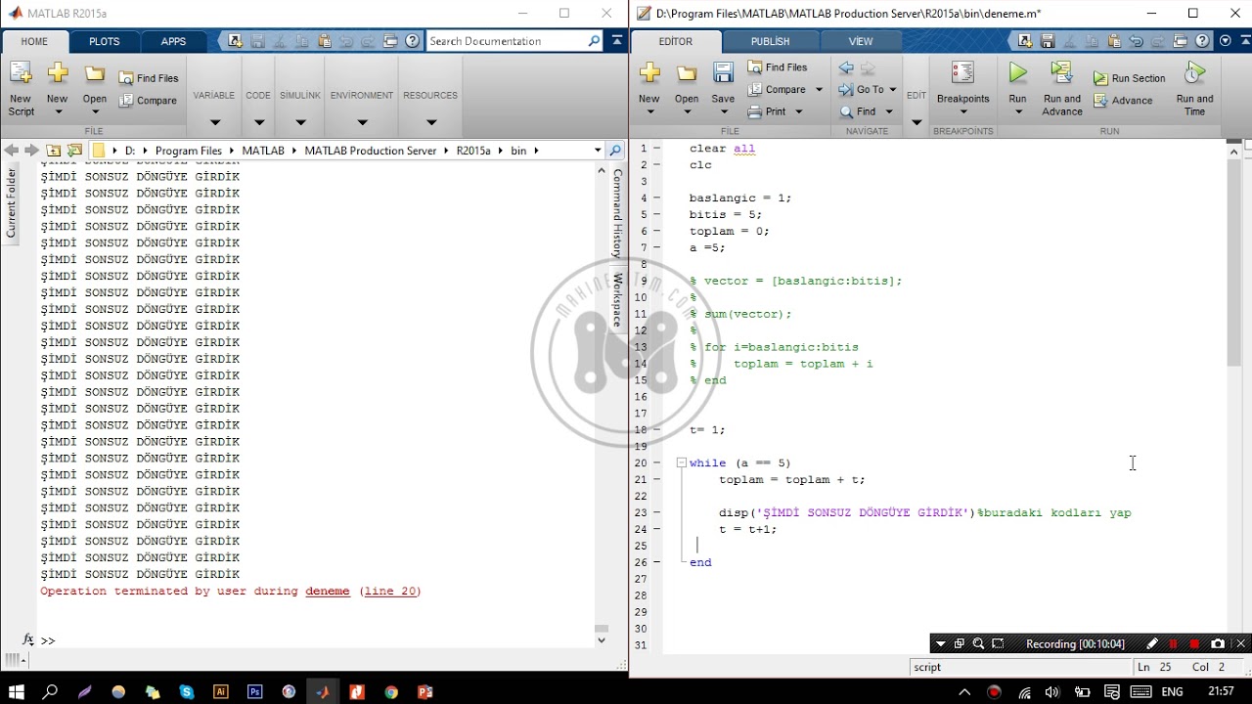Click Run and Time
Image resolution: width=1252 pixels, height=704 pixels.
pos(1194,88)
